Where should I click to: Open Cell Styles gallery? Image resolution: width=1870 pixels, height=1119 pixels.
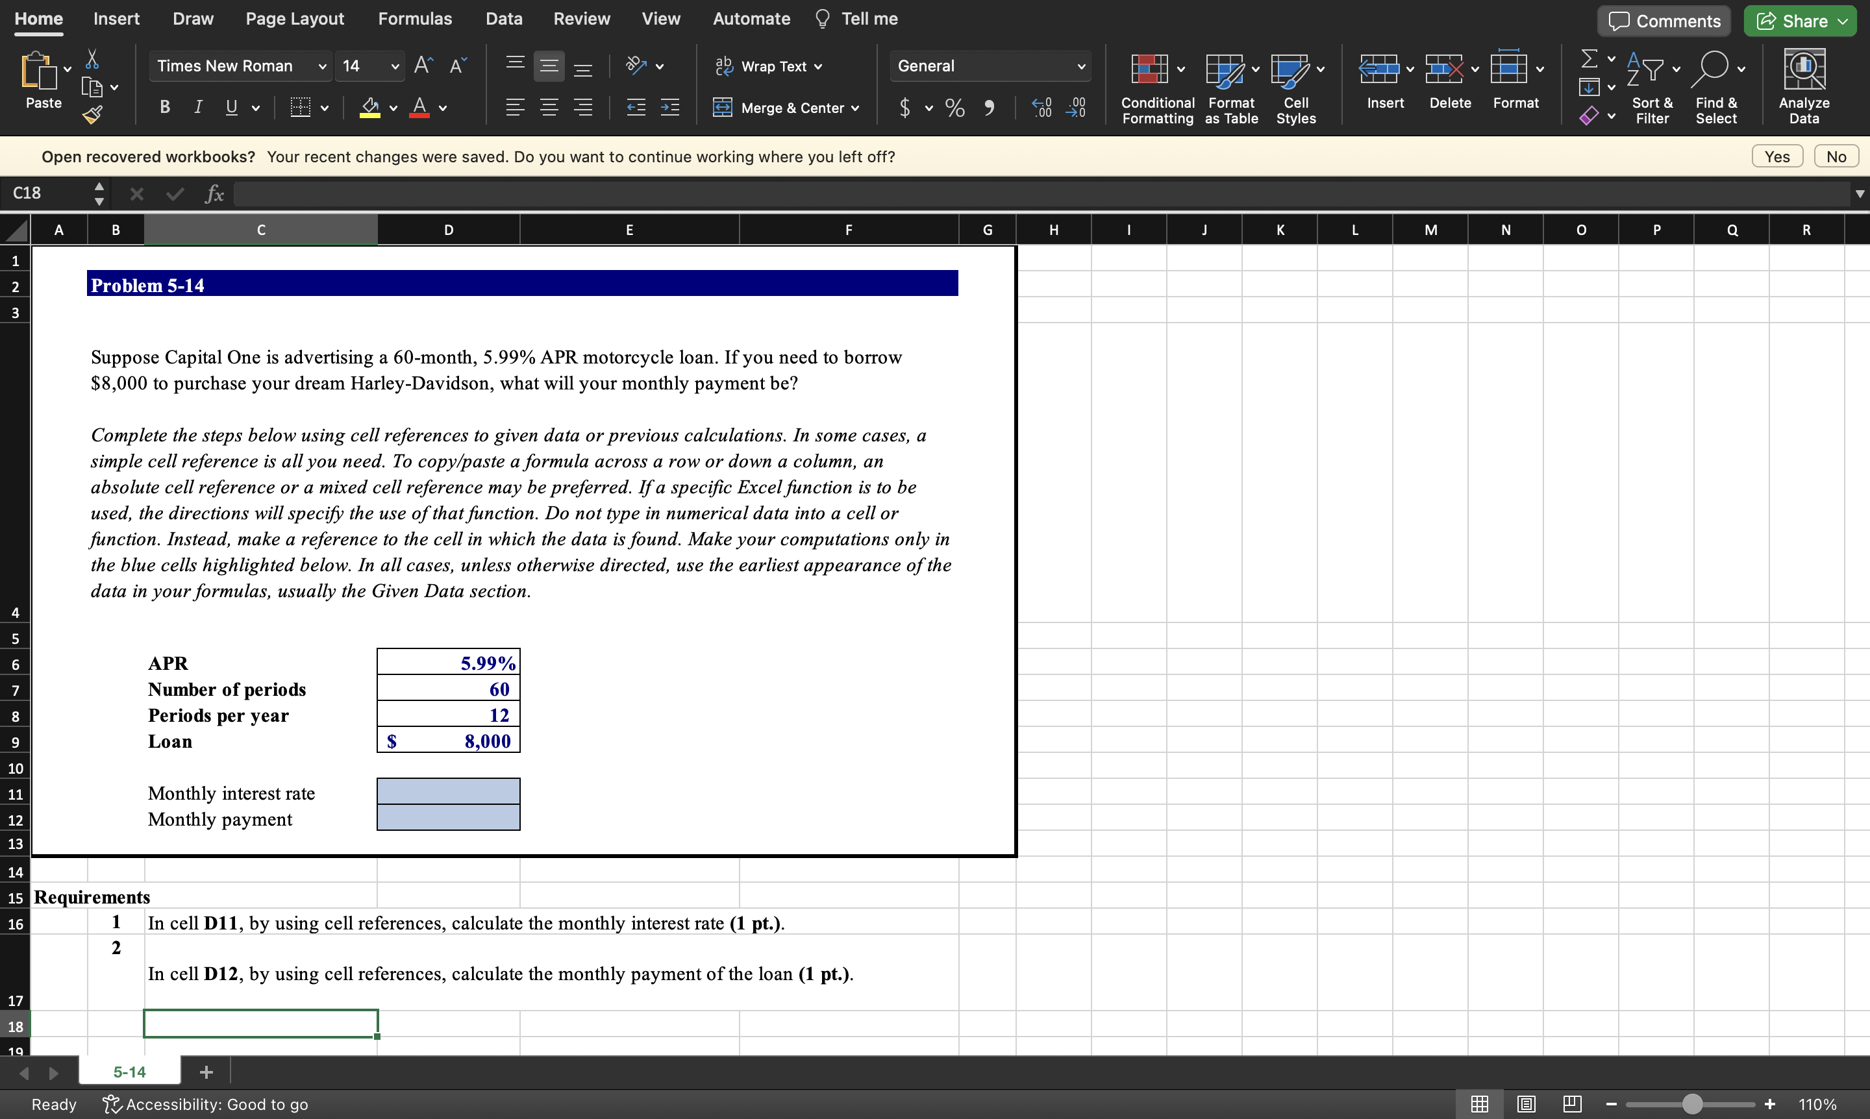(x=1296, y=87)
